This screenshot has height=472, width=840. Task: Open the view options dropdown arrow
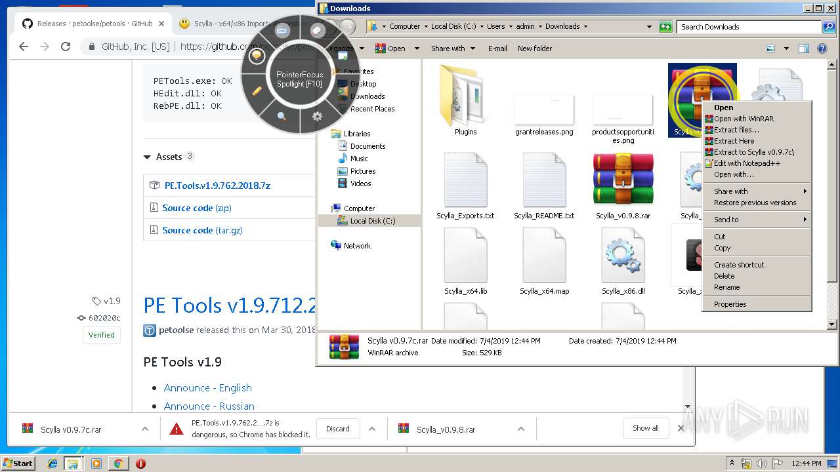pyautogui.click(x=786, y=49)
